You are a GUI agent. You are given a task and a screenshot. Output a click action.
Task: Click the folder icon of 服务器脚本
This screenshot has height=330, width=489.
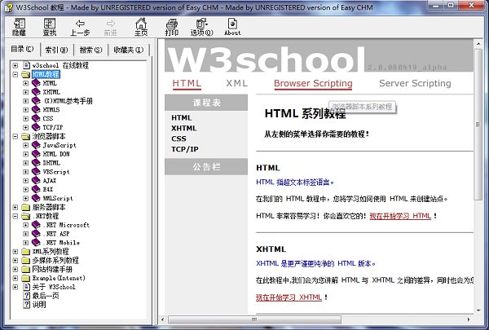26,207
